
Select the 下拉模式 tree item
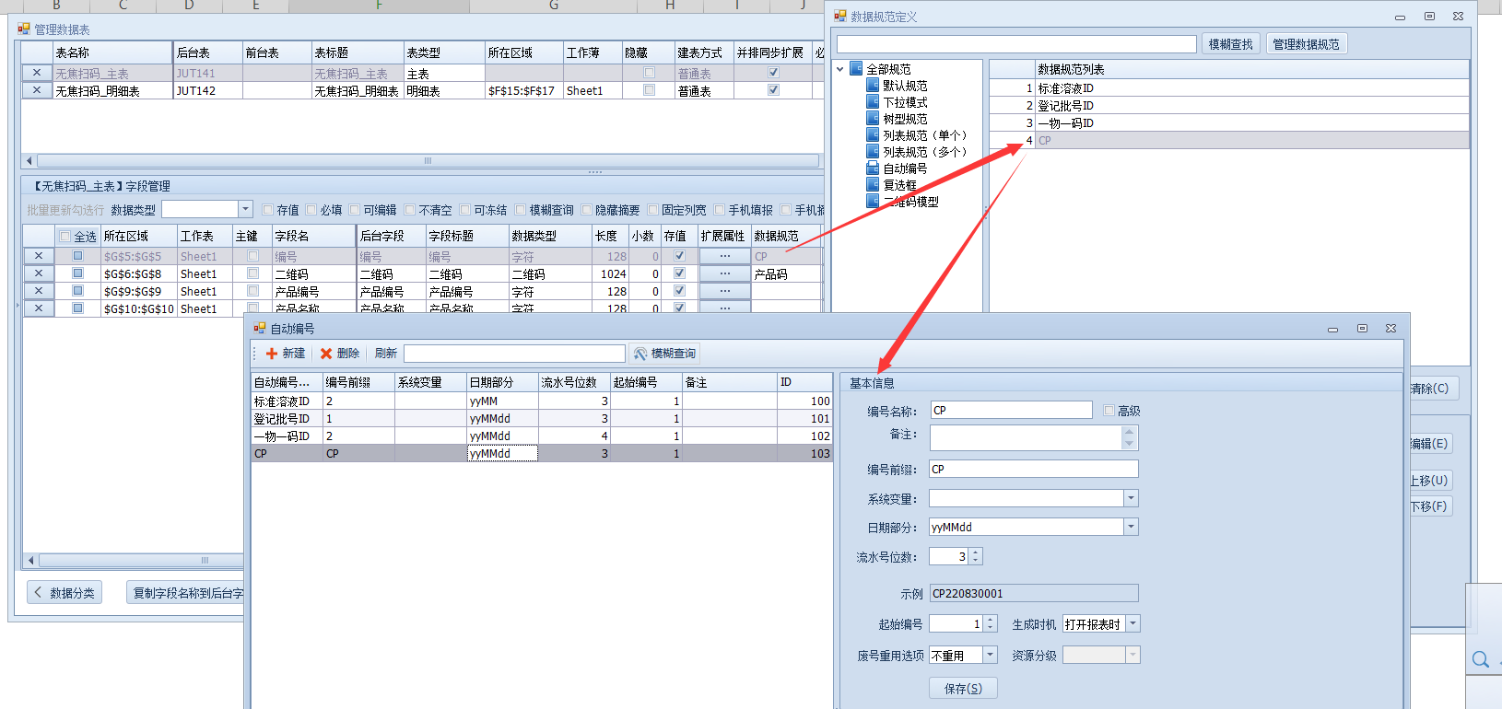point(904,102)
